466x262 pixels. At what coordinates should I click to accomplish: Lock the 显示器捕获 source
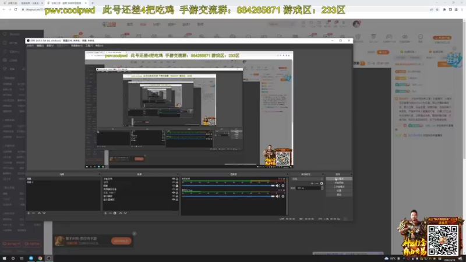177,199
